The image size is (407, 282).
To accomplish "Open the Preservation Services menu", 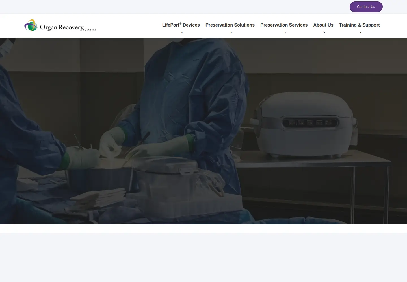I will coord(284,25).
